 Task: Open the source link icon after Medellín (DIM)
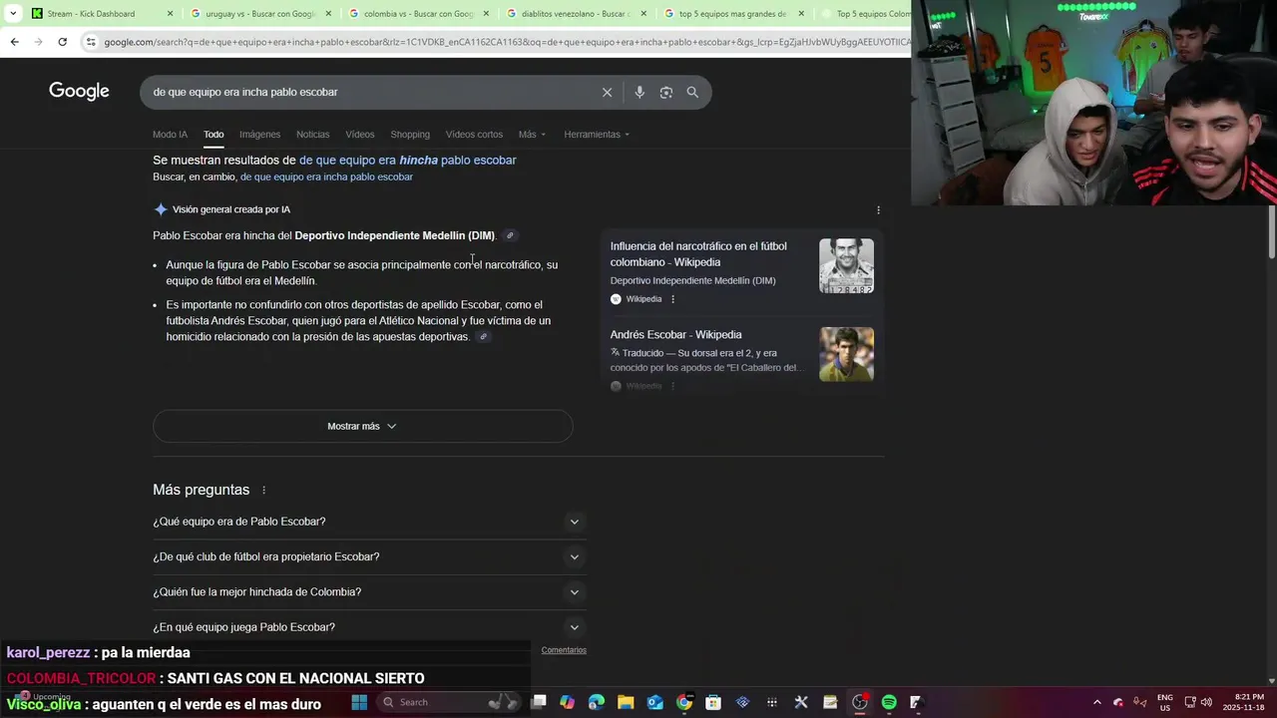click(510, 235)
